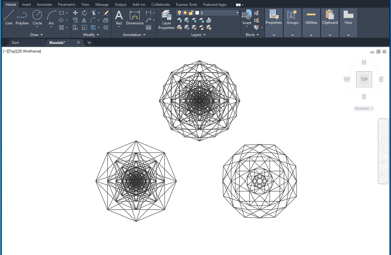Select the Multileader tool
Viewport: 391px width, 255px height.
tap(149, 20)
